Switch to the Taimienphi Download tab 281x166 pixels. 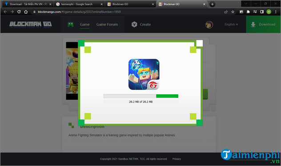[x=28, y=4]
